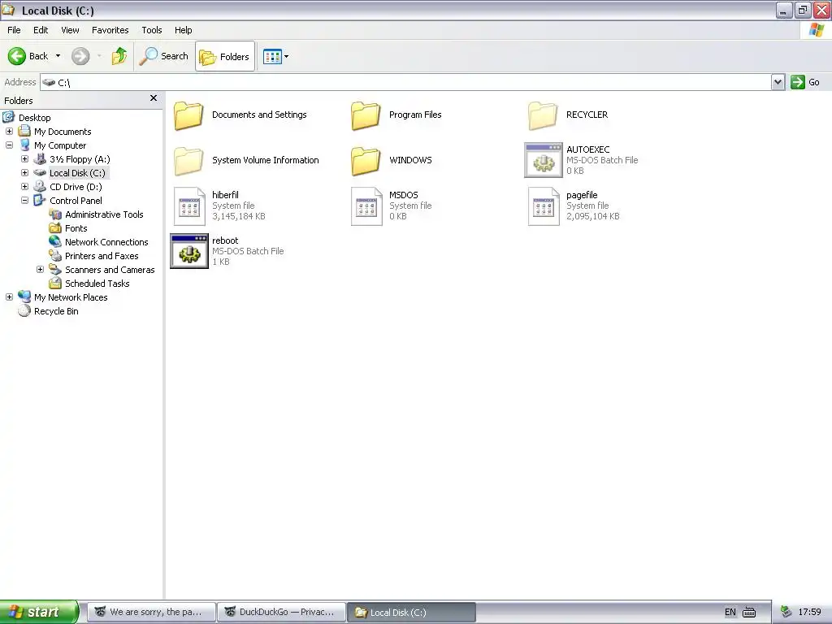Open Printers and Faxes in tree
The width and height of the screenshot is (832, 624).
point(102,256)
